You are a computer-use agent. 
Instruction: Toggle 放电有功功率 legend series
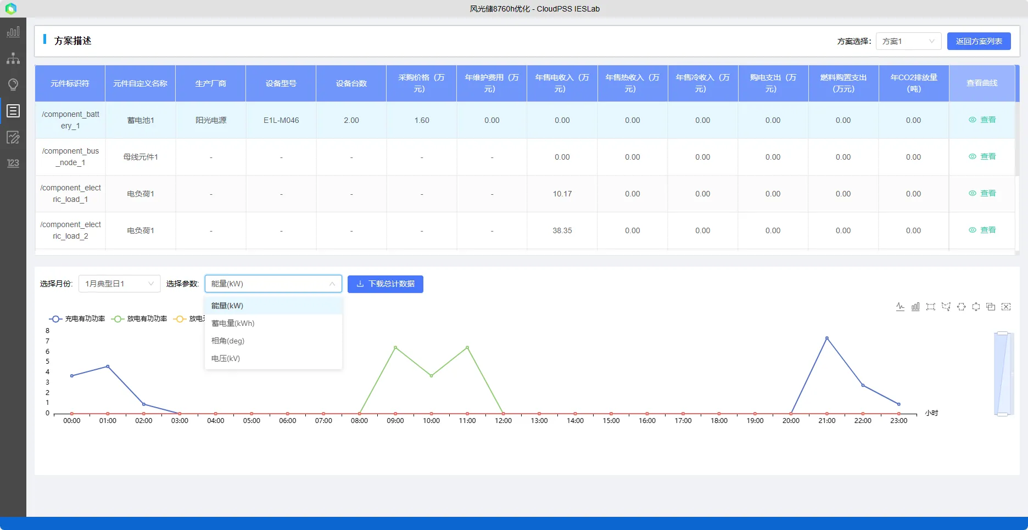coord(139,319)
